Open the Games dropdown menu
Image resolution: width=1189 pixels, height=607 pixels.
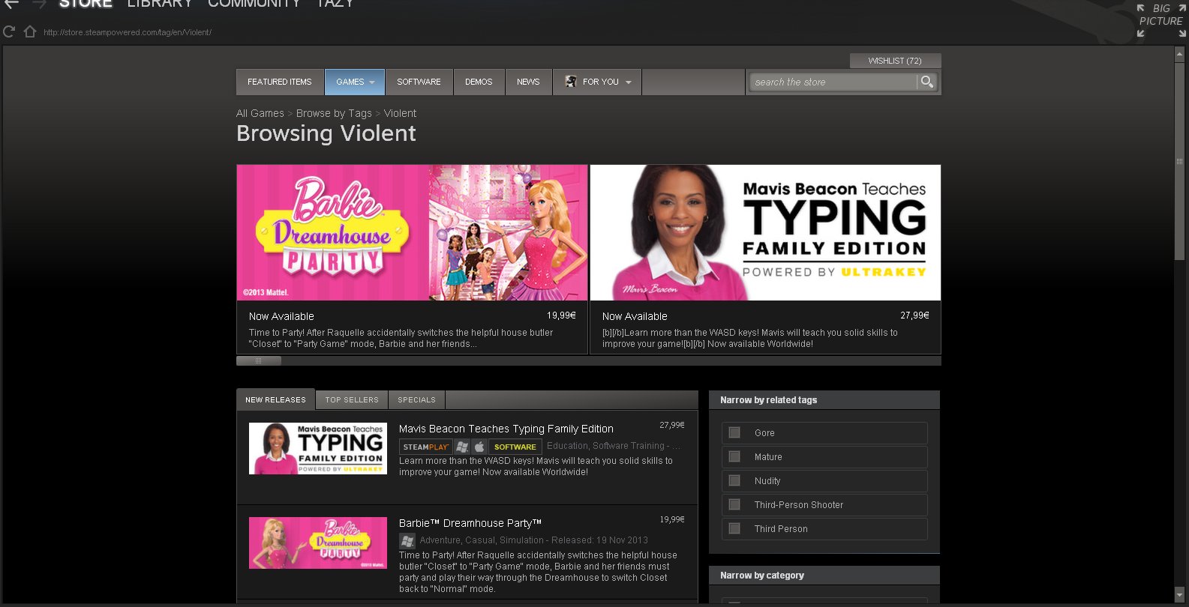pos(355,82)
